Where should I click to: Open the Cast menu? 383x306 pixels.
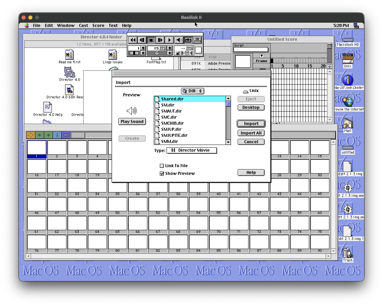coord(83,26)
